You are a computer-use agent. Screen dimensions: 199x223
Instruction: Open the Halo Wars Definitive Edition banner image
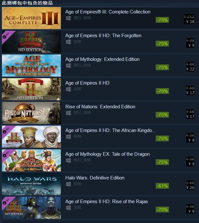31,184
